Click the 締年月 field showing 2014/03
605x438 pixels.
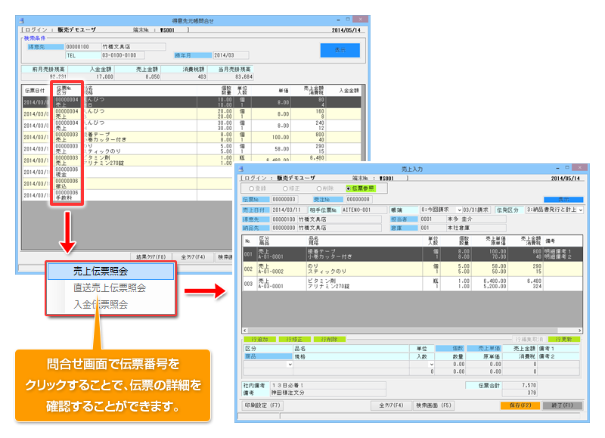tap(231, 55)
